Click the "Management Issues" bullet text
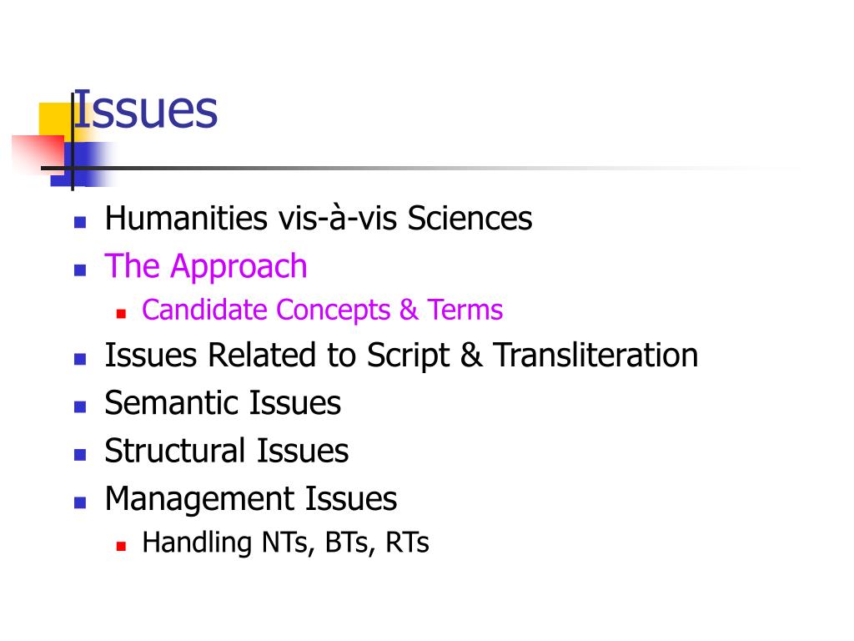The image size is (854, 641). 250,499
